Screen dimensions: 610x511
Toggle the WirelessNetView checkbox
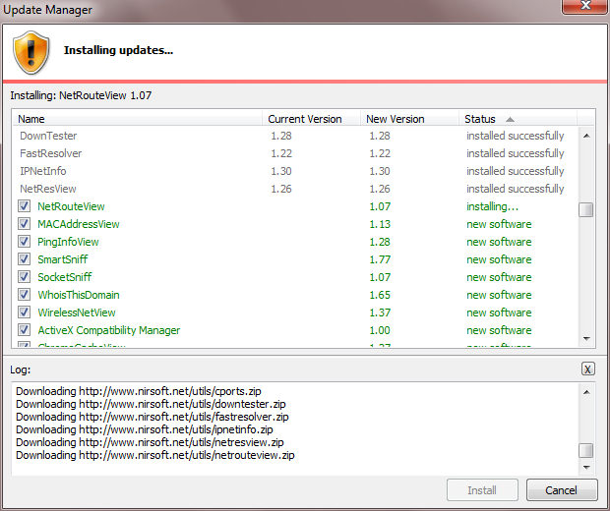(x=25, y=312)
